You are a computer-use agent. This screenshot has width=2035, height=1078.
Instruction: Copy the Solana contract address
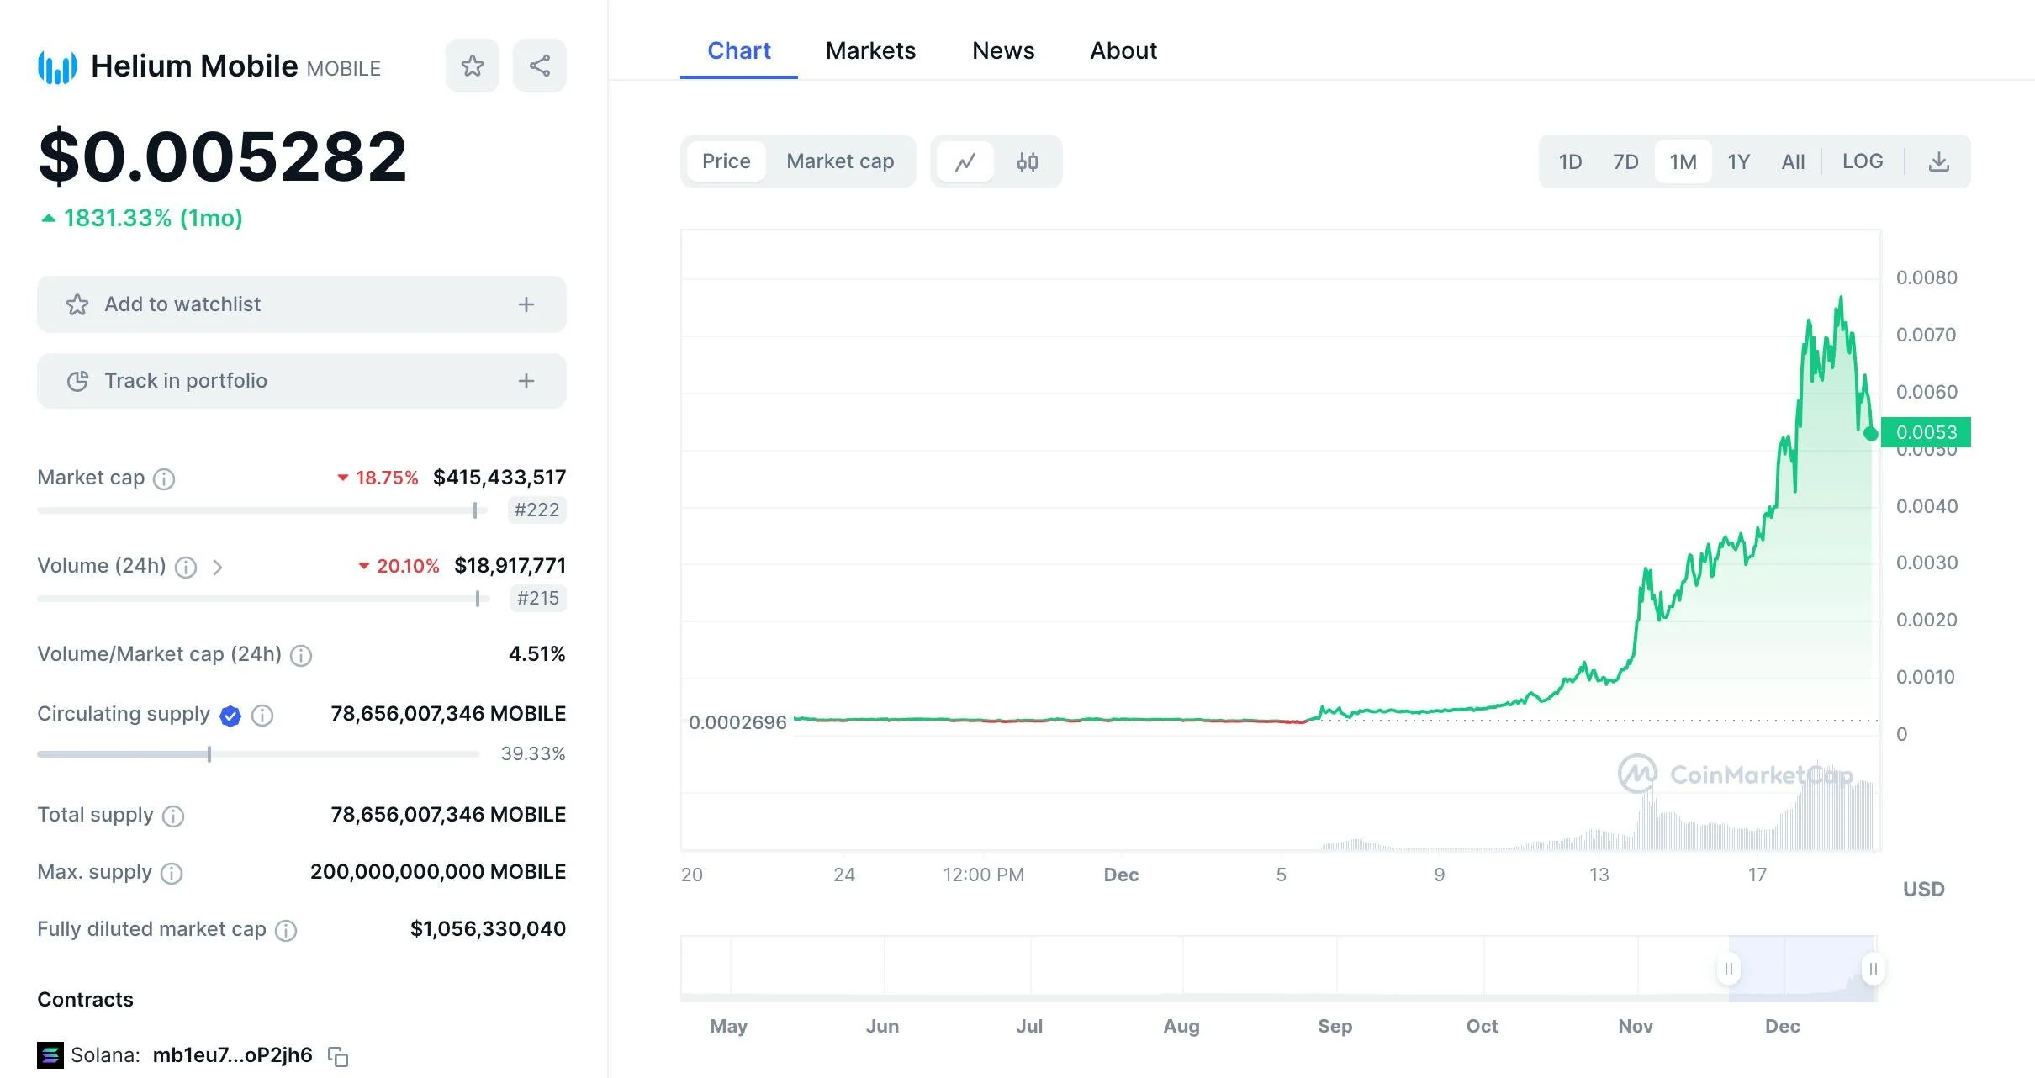(x=338, y=1056)
